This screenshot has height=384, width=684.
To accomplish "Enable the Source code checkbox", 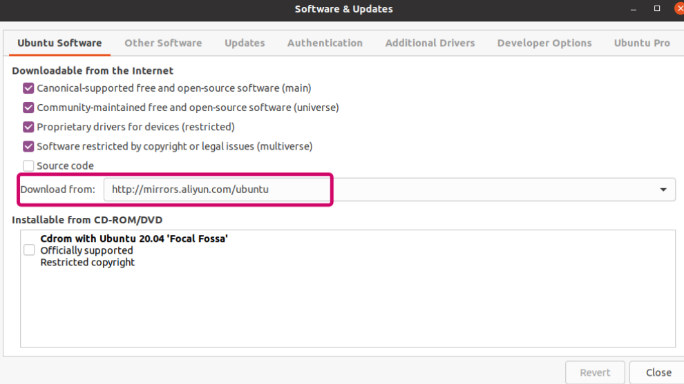I will (x=28, y=166).
